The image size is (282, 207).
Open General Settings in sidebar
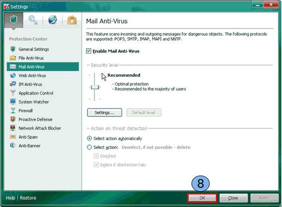pyautogui.click(x=34, y=49)
